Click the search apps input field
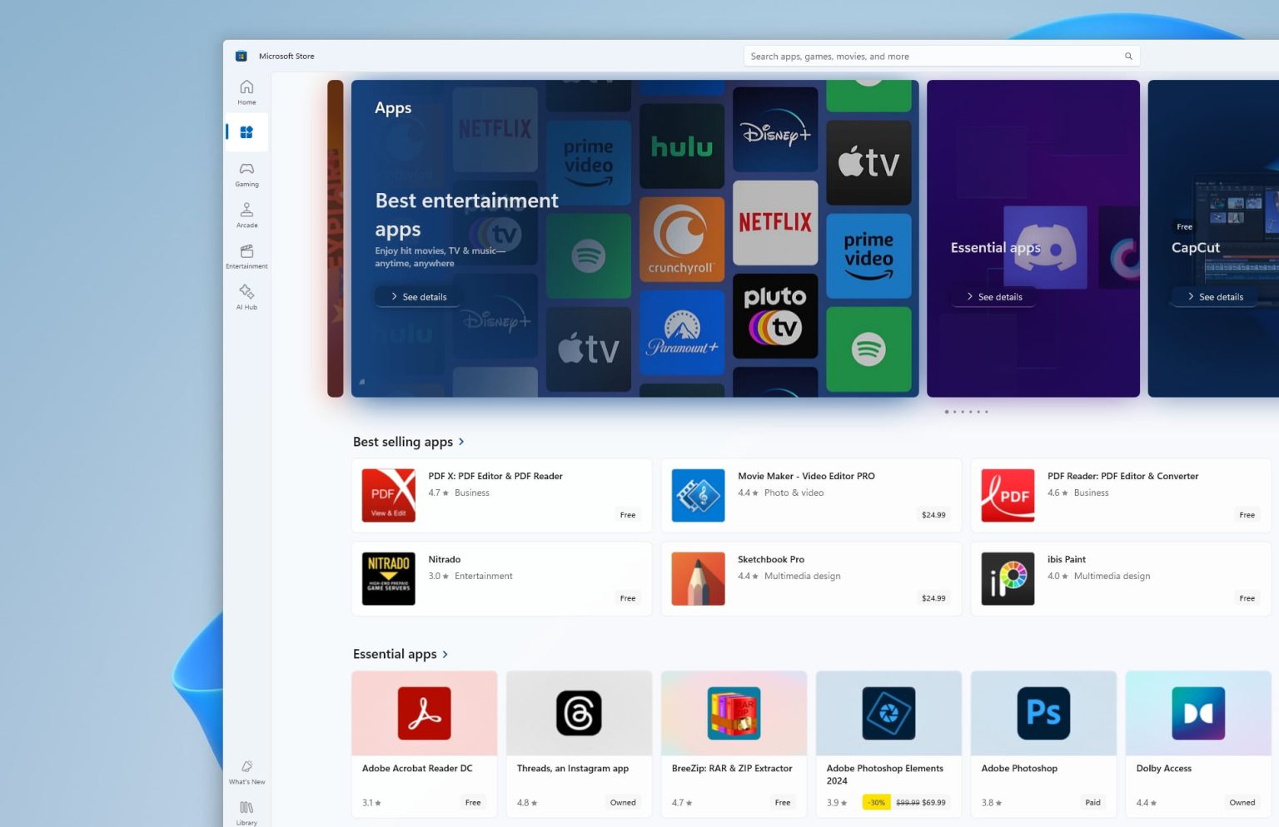The height and width of the screenshot is (827, 1279). [x=916, y=56]
